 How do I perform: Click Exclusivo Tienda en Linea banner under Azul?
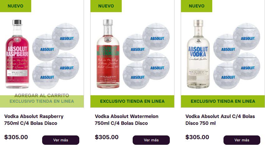[x=223, y=101]
